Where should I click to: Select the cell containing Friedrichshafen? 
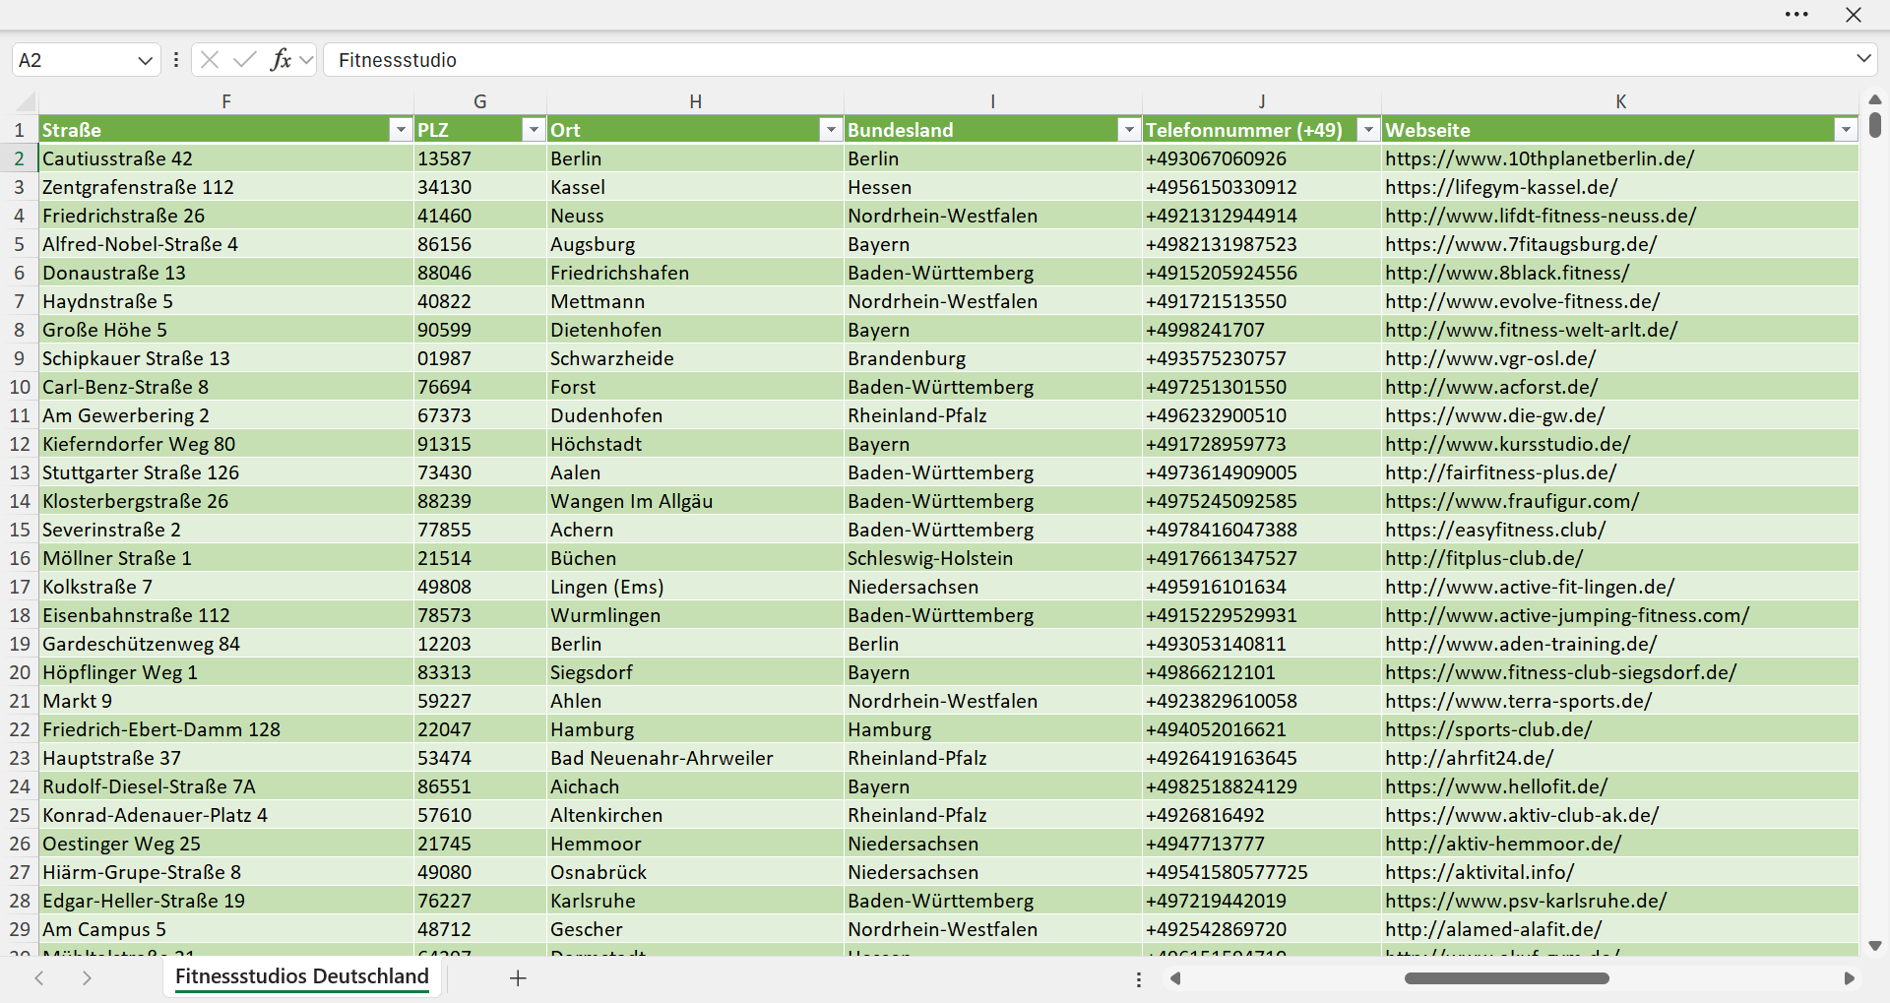[695, 273]
